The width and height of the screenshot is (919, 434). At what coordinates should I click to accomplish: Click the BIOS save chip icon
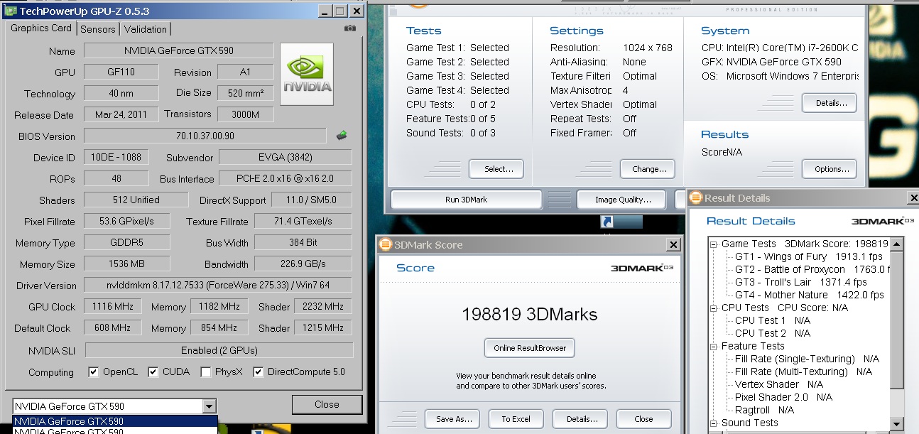point(342,136)
